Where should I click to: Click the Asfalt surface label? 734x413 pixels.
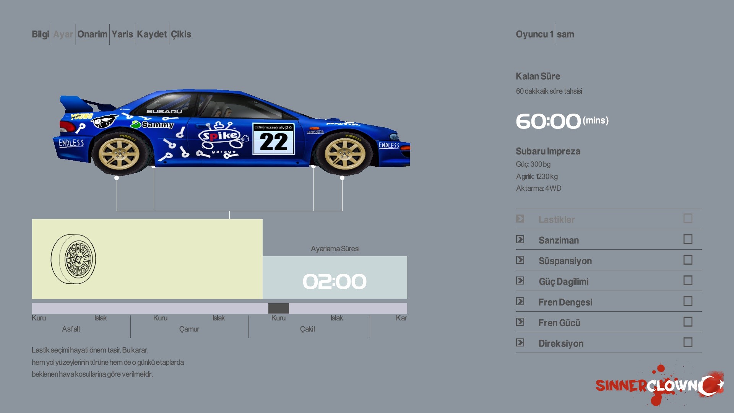[x=71, y=329]
